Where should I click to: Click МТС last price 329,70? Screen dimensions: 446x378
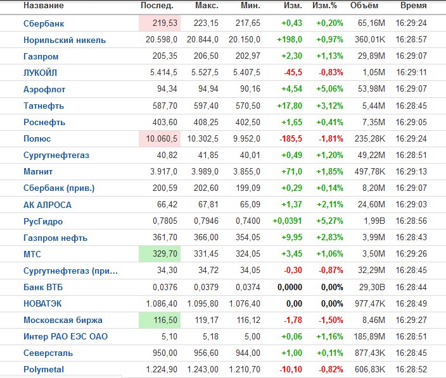point(165,253)
